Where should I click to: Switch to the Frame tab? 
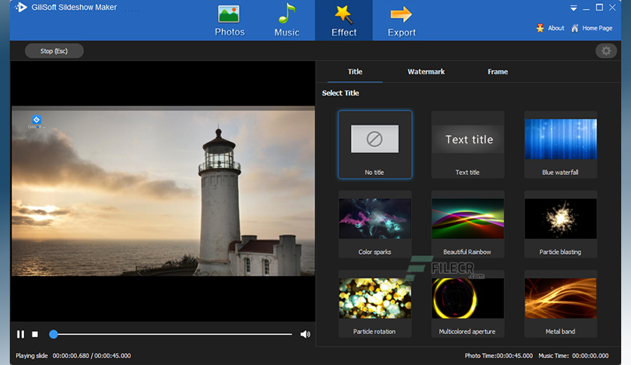(x=497, y=72)
